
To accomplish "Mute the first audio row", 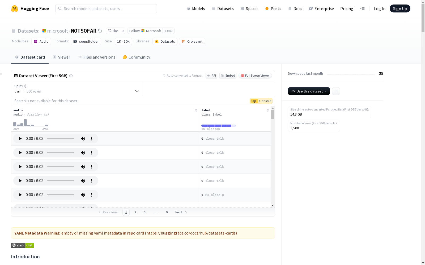I will coord(83,139).
